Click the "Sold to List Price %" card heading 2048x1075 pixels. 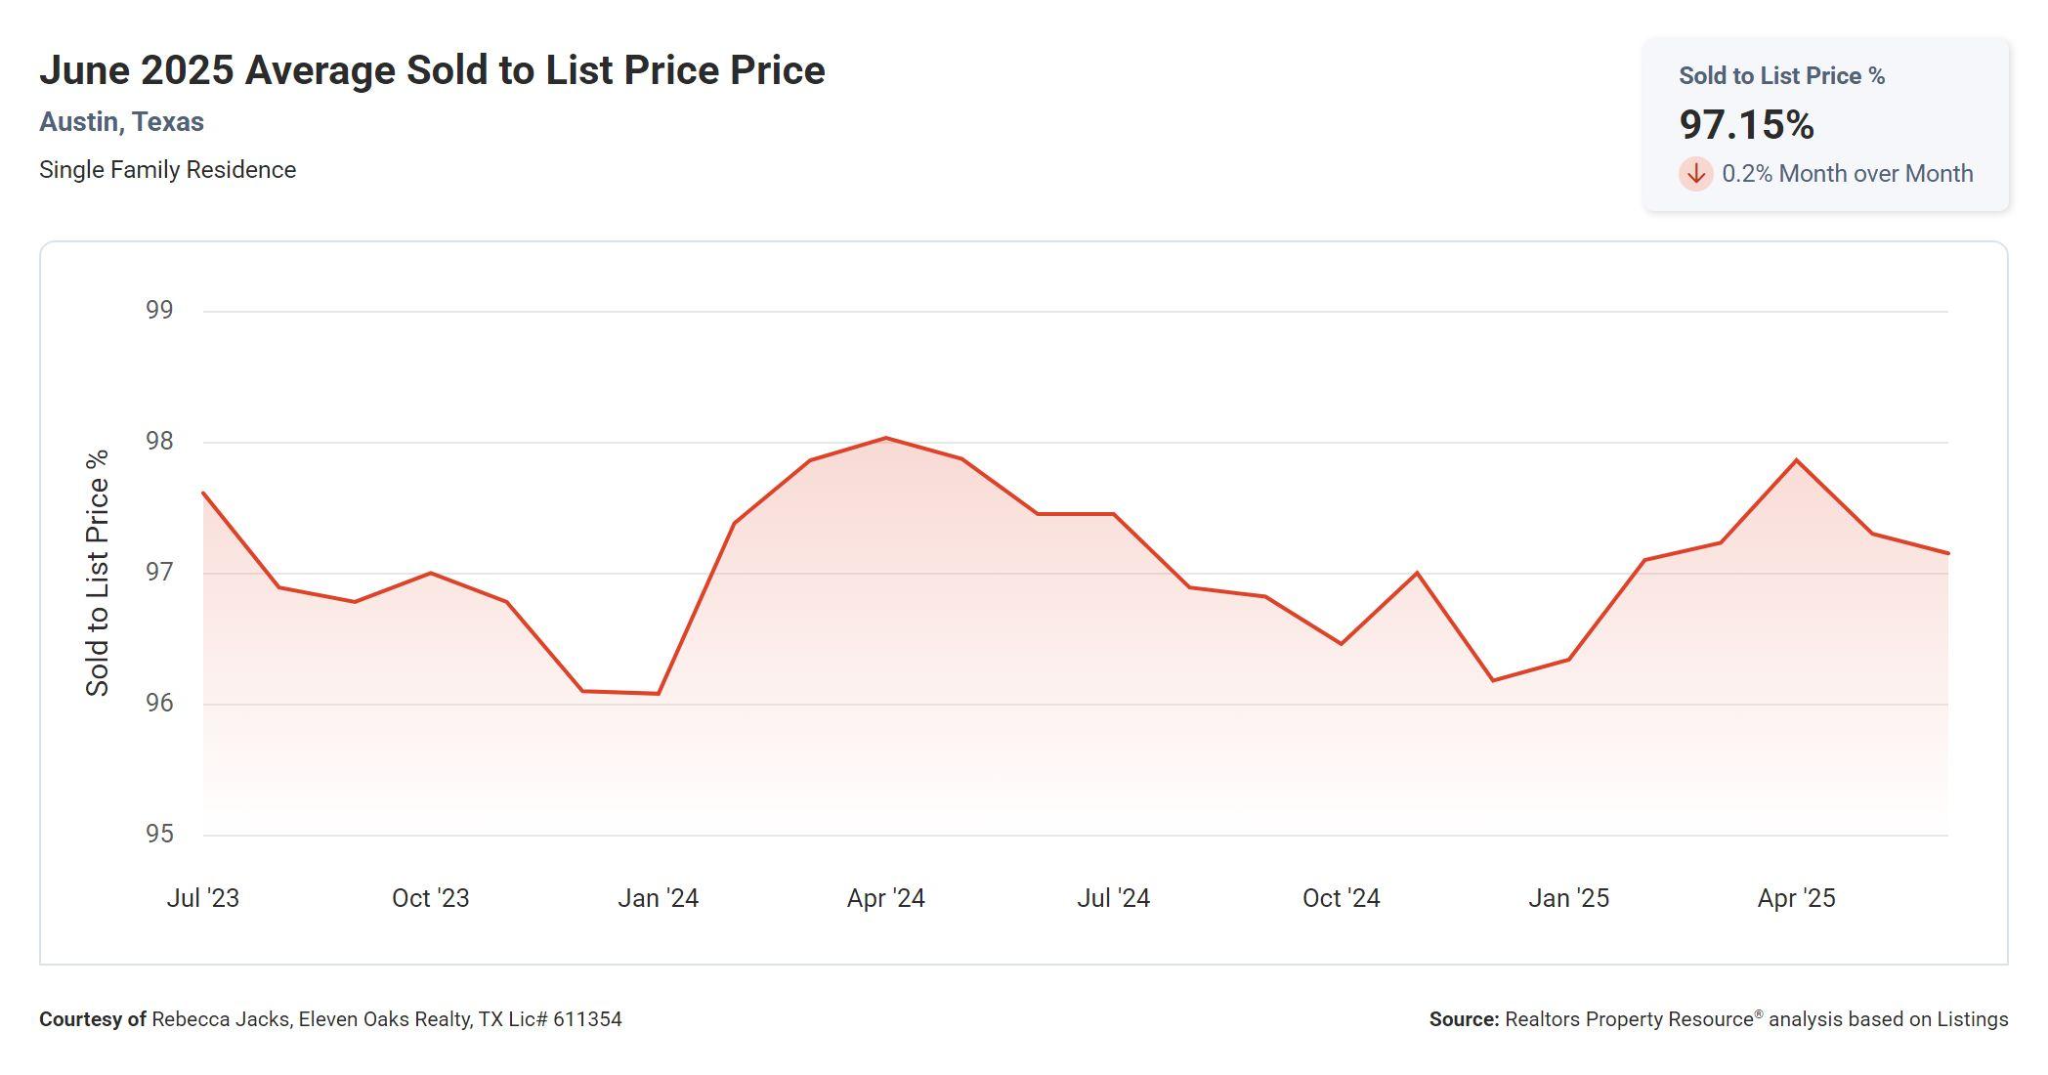click(x=1781, y=76)
